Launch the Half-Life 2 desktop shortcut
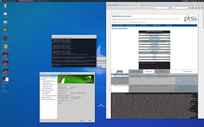This screenshot has height=127, width=204. [x=5, y=30]
